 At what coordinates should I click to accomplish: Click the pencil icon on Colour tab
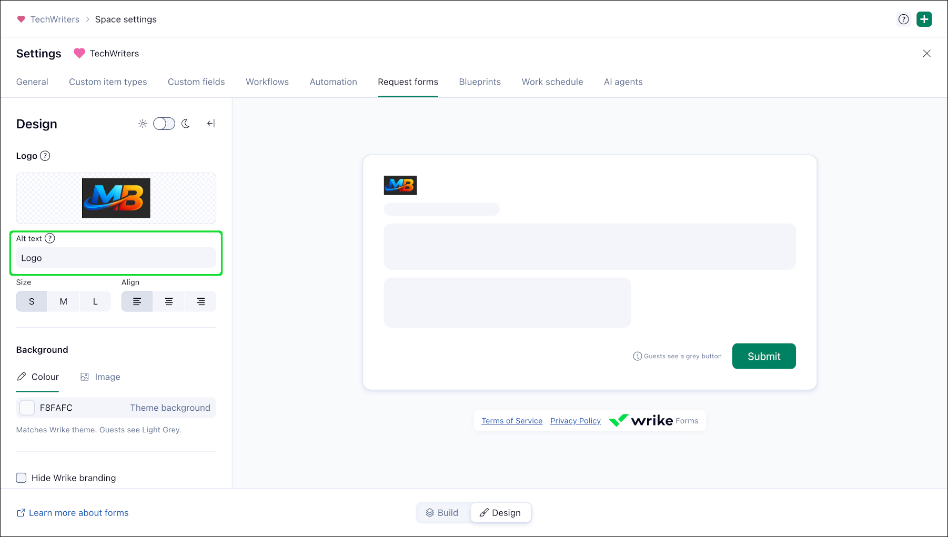(x=22, y=377)
